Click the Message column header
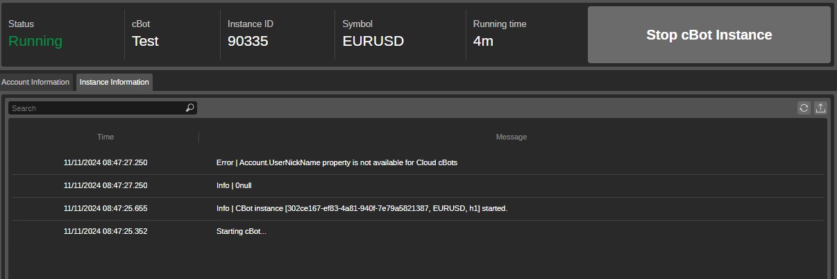The image size is (837, 279). click(511, 137)
